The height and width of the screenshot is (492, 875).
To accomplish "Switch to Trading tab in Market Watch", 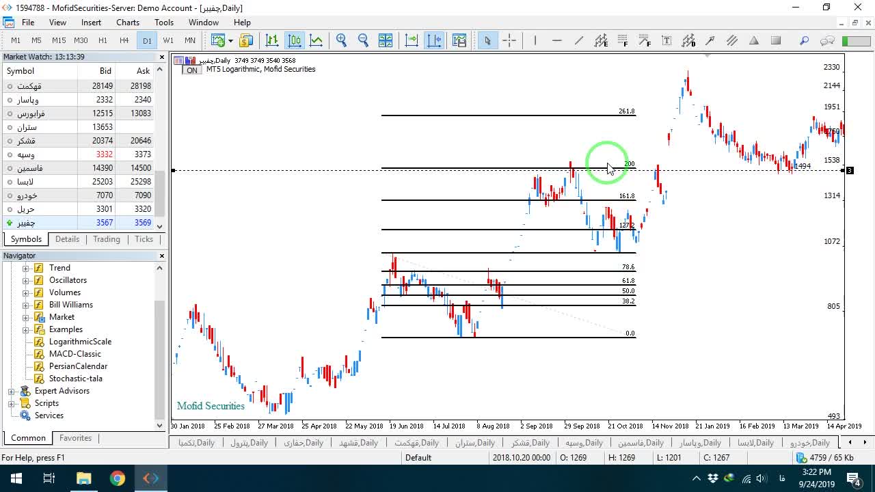I will (107, 239).
